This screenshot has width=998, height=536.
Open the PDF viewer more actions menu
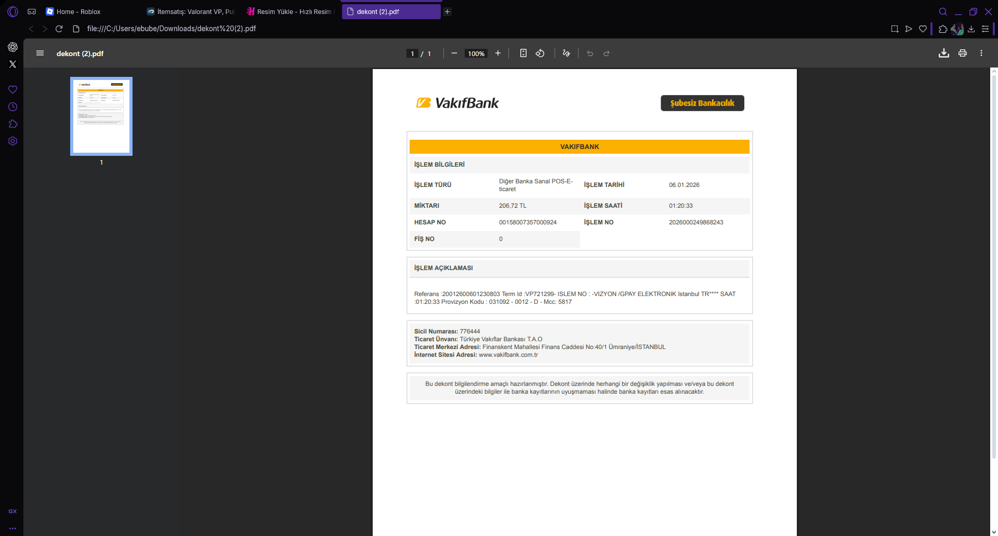(x=981, y=53)
